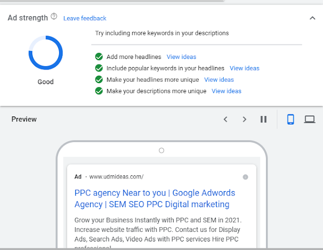Click the green check beside Add more headlines
323x250 pixels.
click(99, 56)
